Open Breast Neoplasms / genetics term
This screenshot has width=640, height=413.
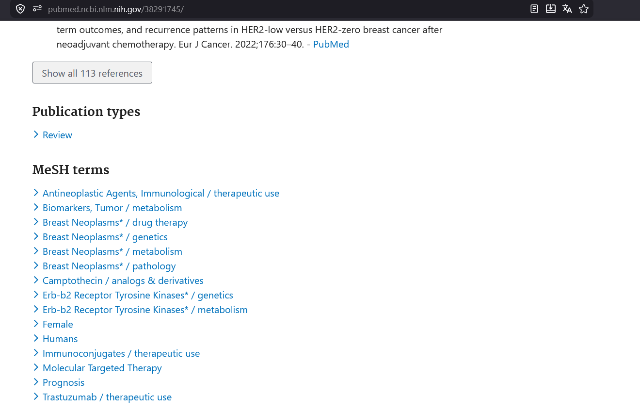tap(105, 237)
